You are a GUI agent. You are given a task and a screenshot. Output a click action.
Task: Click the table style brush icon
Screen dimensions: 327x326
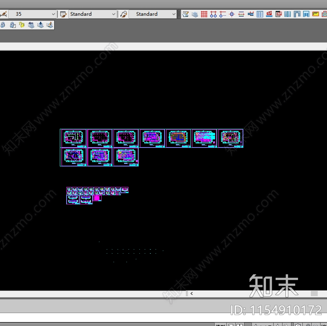[63, 14]
